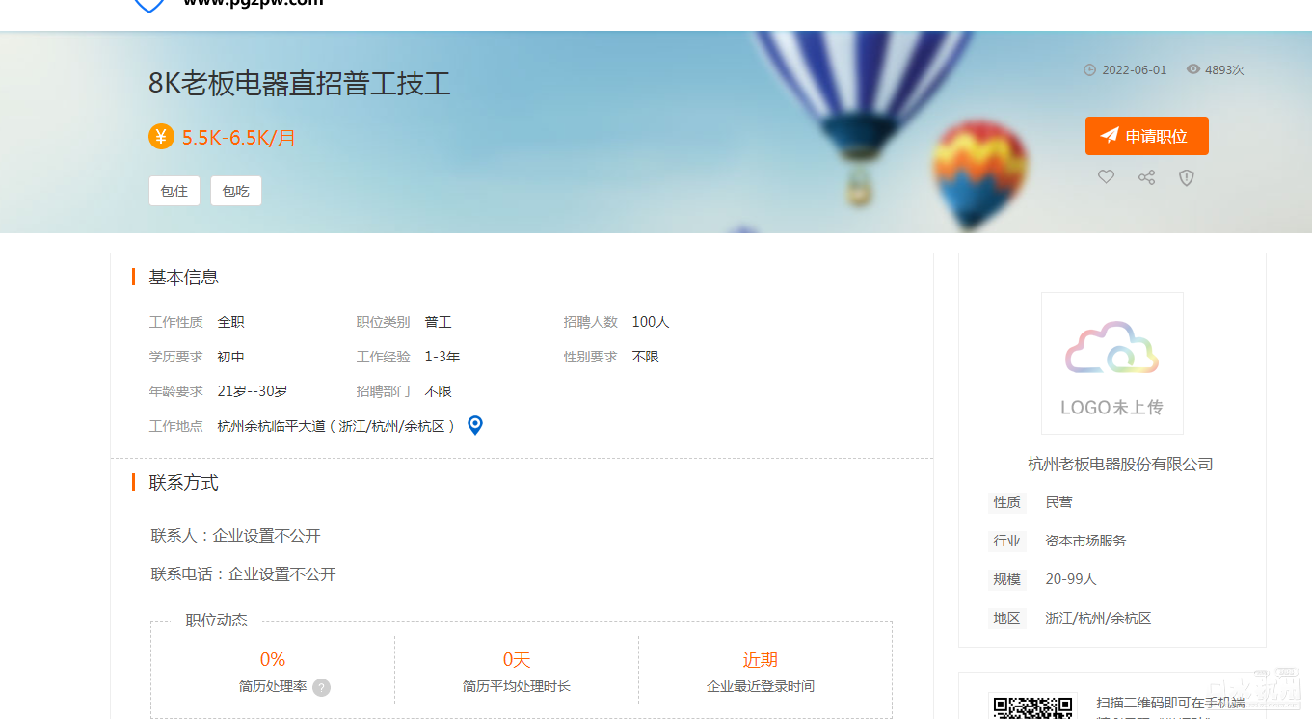Open map via blue location pin
1312x719 pixels.
(x=474, y=425)
